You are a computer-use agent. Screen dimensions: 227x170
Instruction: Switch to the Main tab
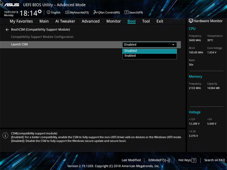pyautogui.click(x=44, y=21)
